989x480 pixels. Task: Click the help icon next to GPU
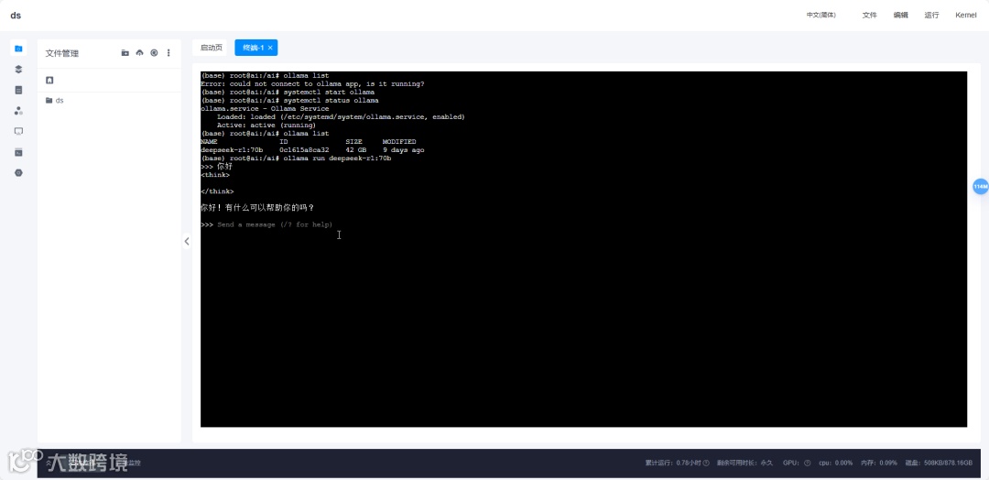pos(808,463)
